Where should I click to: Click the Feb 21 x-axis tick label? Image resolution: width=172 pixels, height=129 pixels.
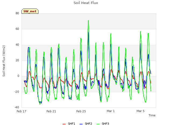pyautogui.click(x=51, y=111)
